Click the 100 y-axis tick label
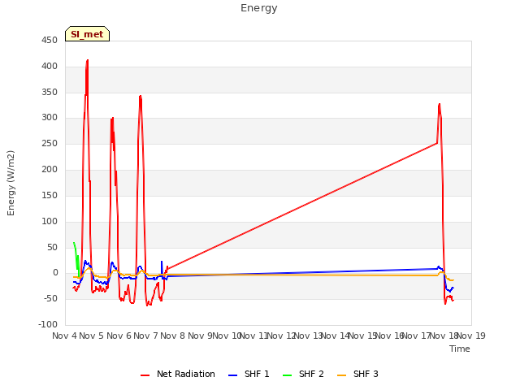This screenshot has width=520, height=390. (x=50, y=221)
